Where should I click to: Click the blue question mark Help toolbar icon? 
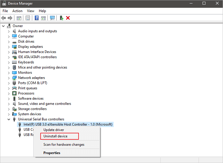coord(37,18)
